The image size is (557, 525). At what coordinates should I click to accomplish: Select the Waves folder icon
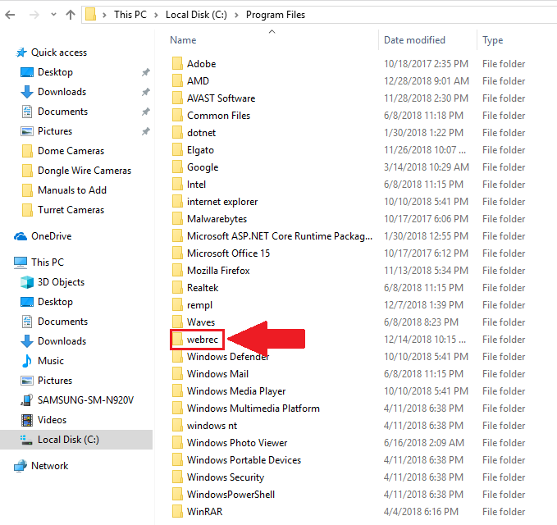(177, 322)
